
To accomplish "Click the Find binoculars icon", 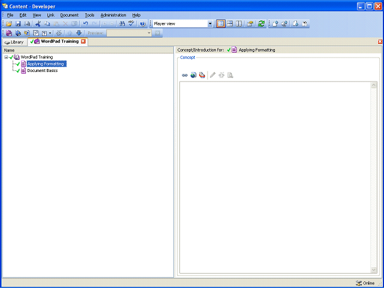I will (122, 24).
